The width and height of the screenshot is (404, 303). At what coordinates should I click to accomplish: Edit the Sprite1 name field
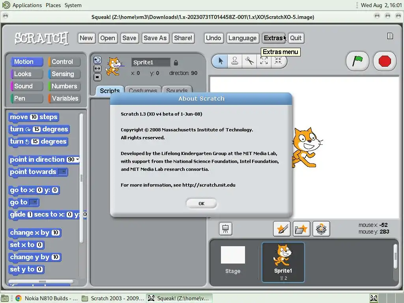[151, 62]
